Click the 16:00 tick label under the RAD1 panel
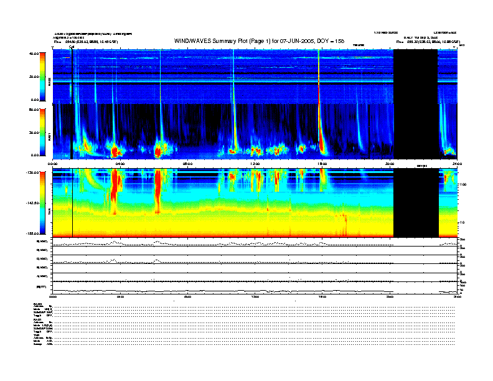 point(322,164)
